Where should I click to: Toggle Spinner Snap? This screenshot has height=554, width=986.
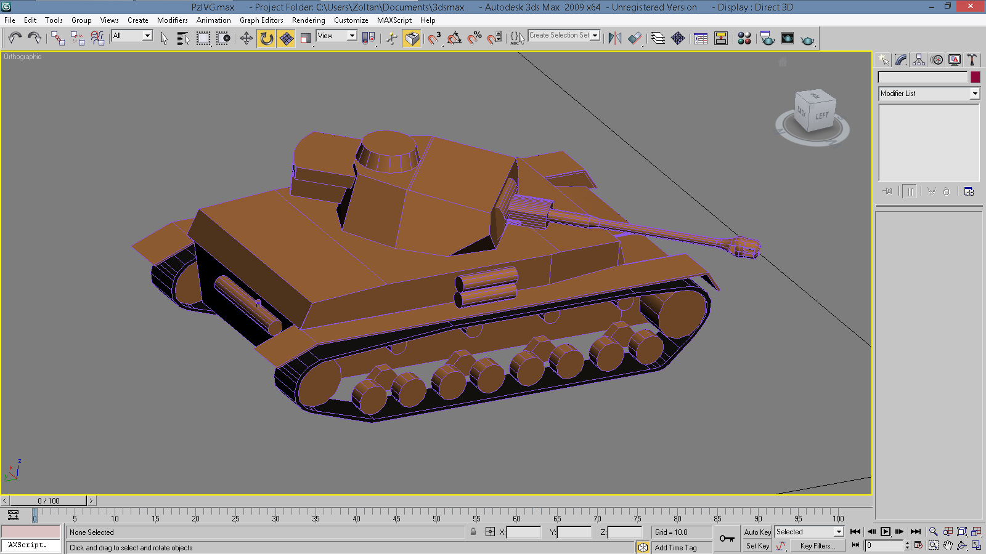[x=494, y=38]
